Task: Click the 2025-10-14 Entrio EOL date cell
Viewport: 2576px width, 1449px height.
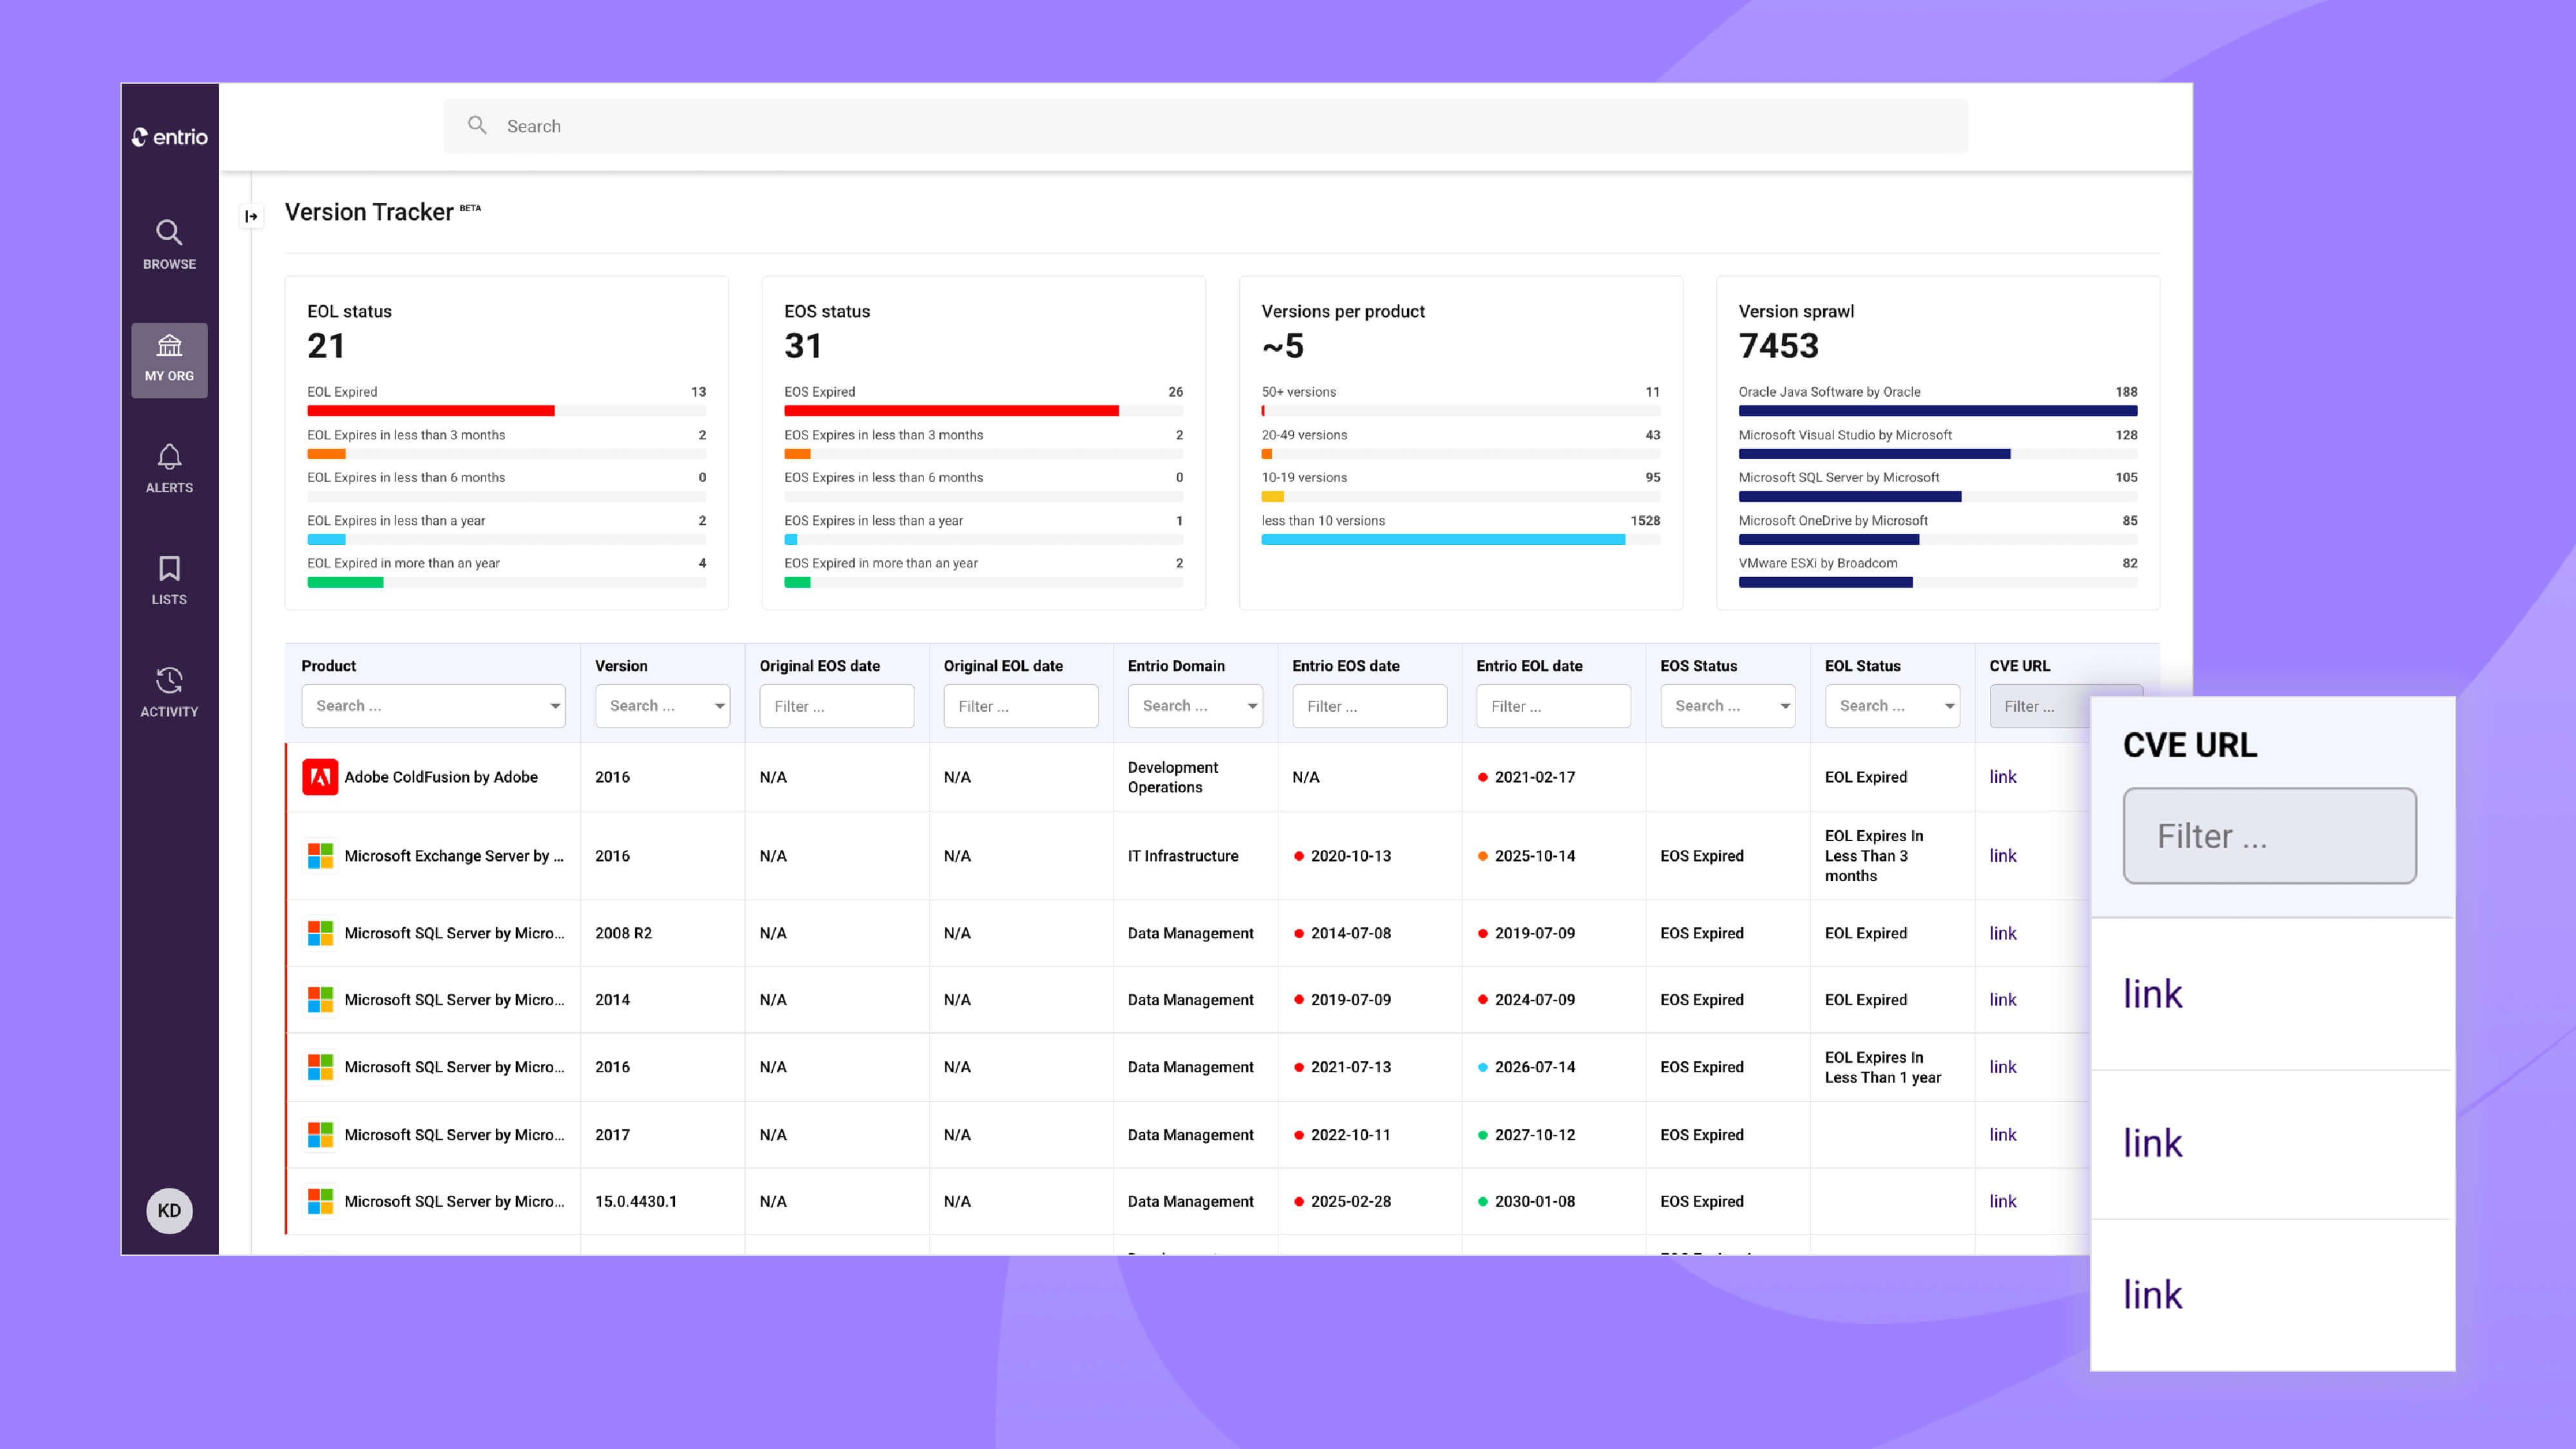Action: [1535, 856]
